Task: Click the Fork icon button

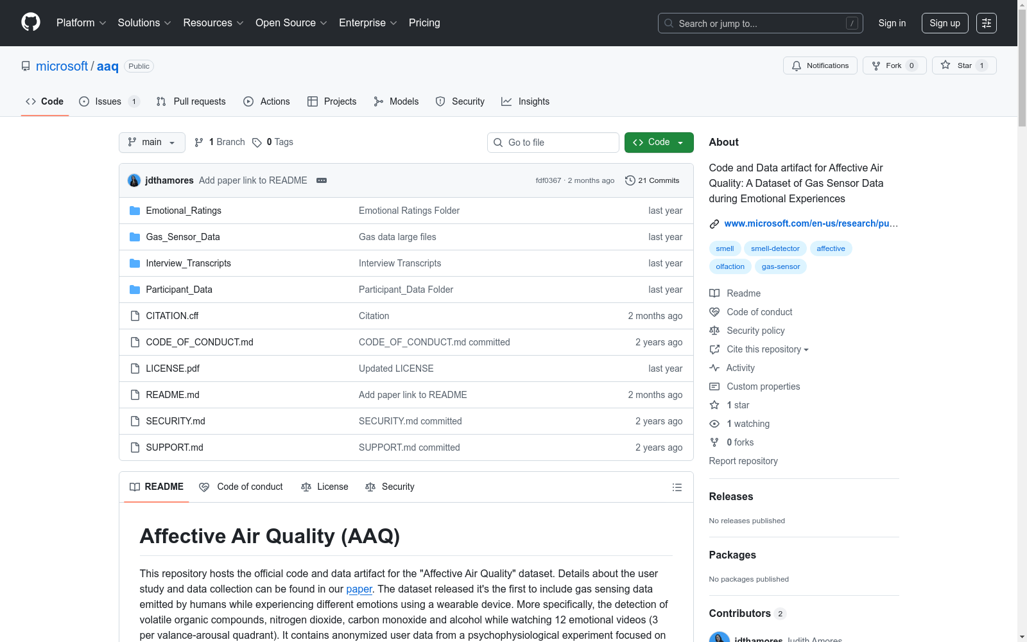Action: pyautogui.click(x=876, y=65)
